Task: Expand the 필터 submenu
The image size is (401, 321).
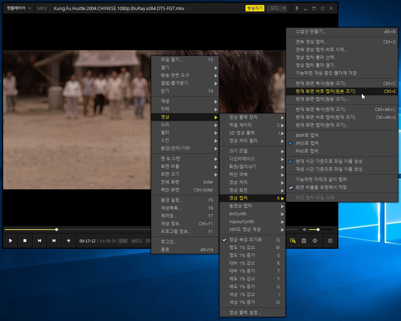Action: click(185, 132)
